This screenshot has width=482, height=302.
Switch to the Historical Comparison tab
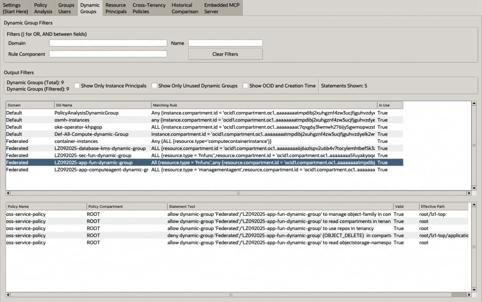point(185,8)
